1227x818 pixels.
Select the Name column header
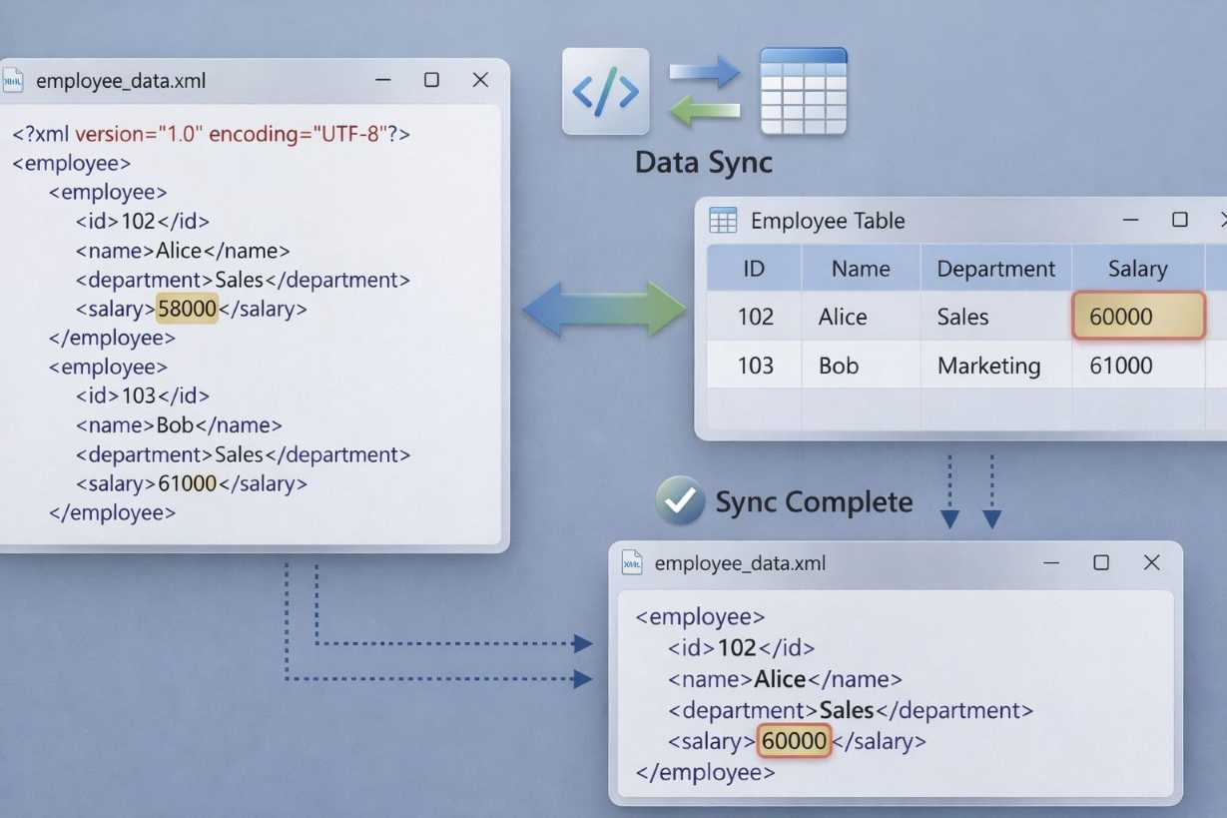(861, 269)
